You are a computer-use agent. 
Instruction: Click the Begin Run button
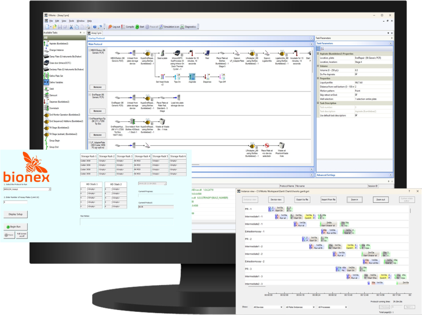16,227
